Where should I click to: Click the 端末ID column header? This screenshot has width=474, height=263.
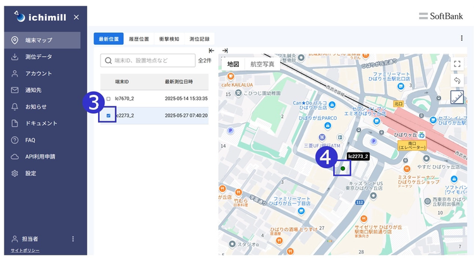(x=122, y=82)
